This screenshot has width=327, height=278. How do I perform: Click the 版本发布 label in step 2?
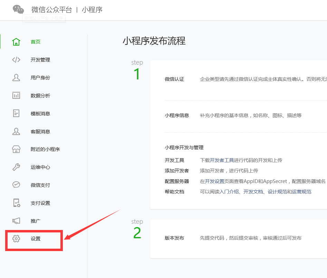174,238
